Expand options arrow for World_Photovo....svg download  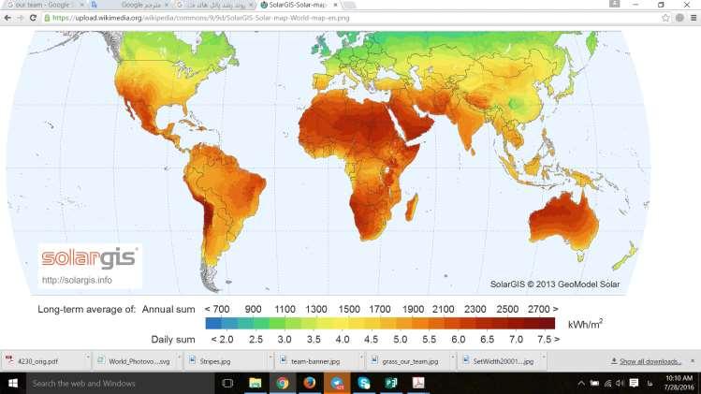pos(180,358)
